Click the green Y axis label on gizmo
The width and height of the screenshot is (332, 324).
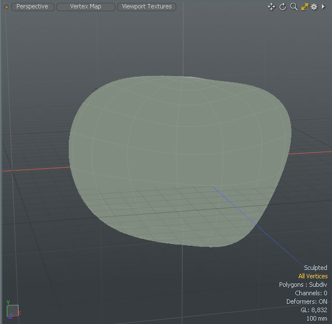point(8,302)
